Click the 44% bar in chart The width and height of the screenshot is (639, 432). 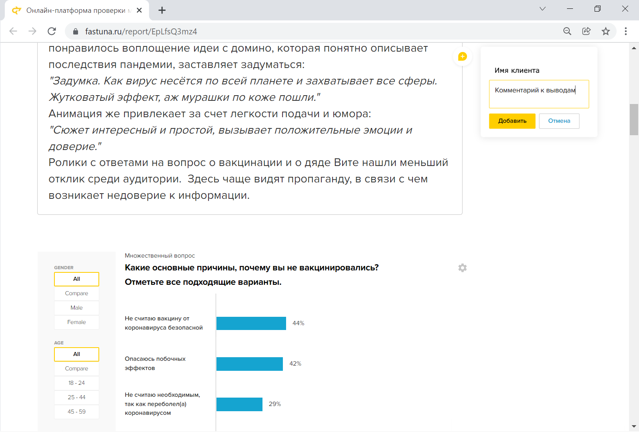click(x=251, y=324)
